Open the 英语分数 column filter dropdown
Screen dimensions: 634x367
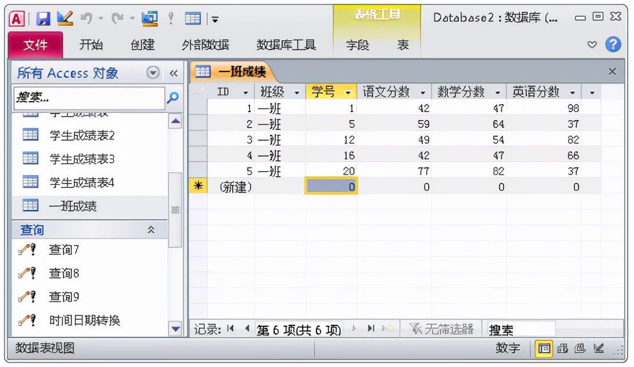pyautogui.click(x=573, y=93)
